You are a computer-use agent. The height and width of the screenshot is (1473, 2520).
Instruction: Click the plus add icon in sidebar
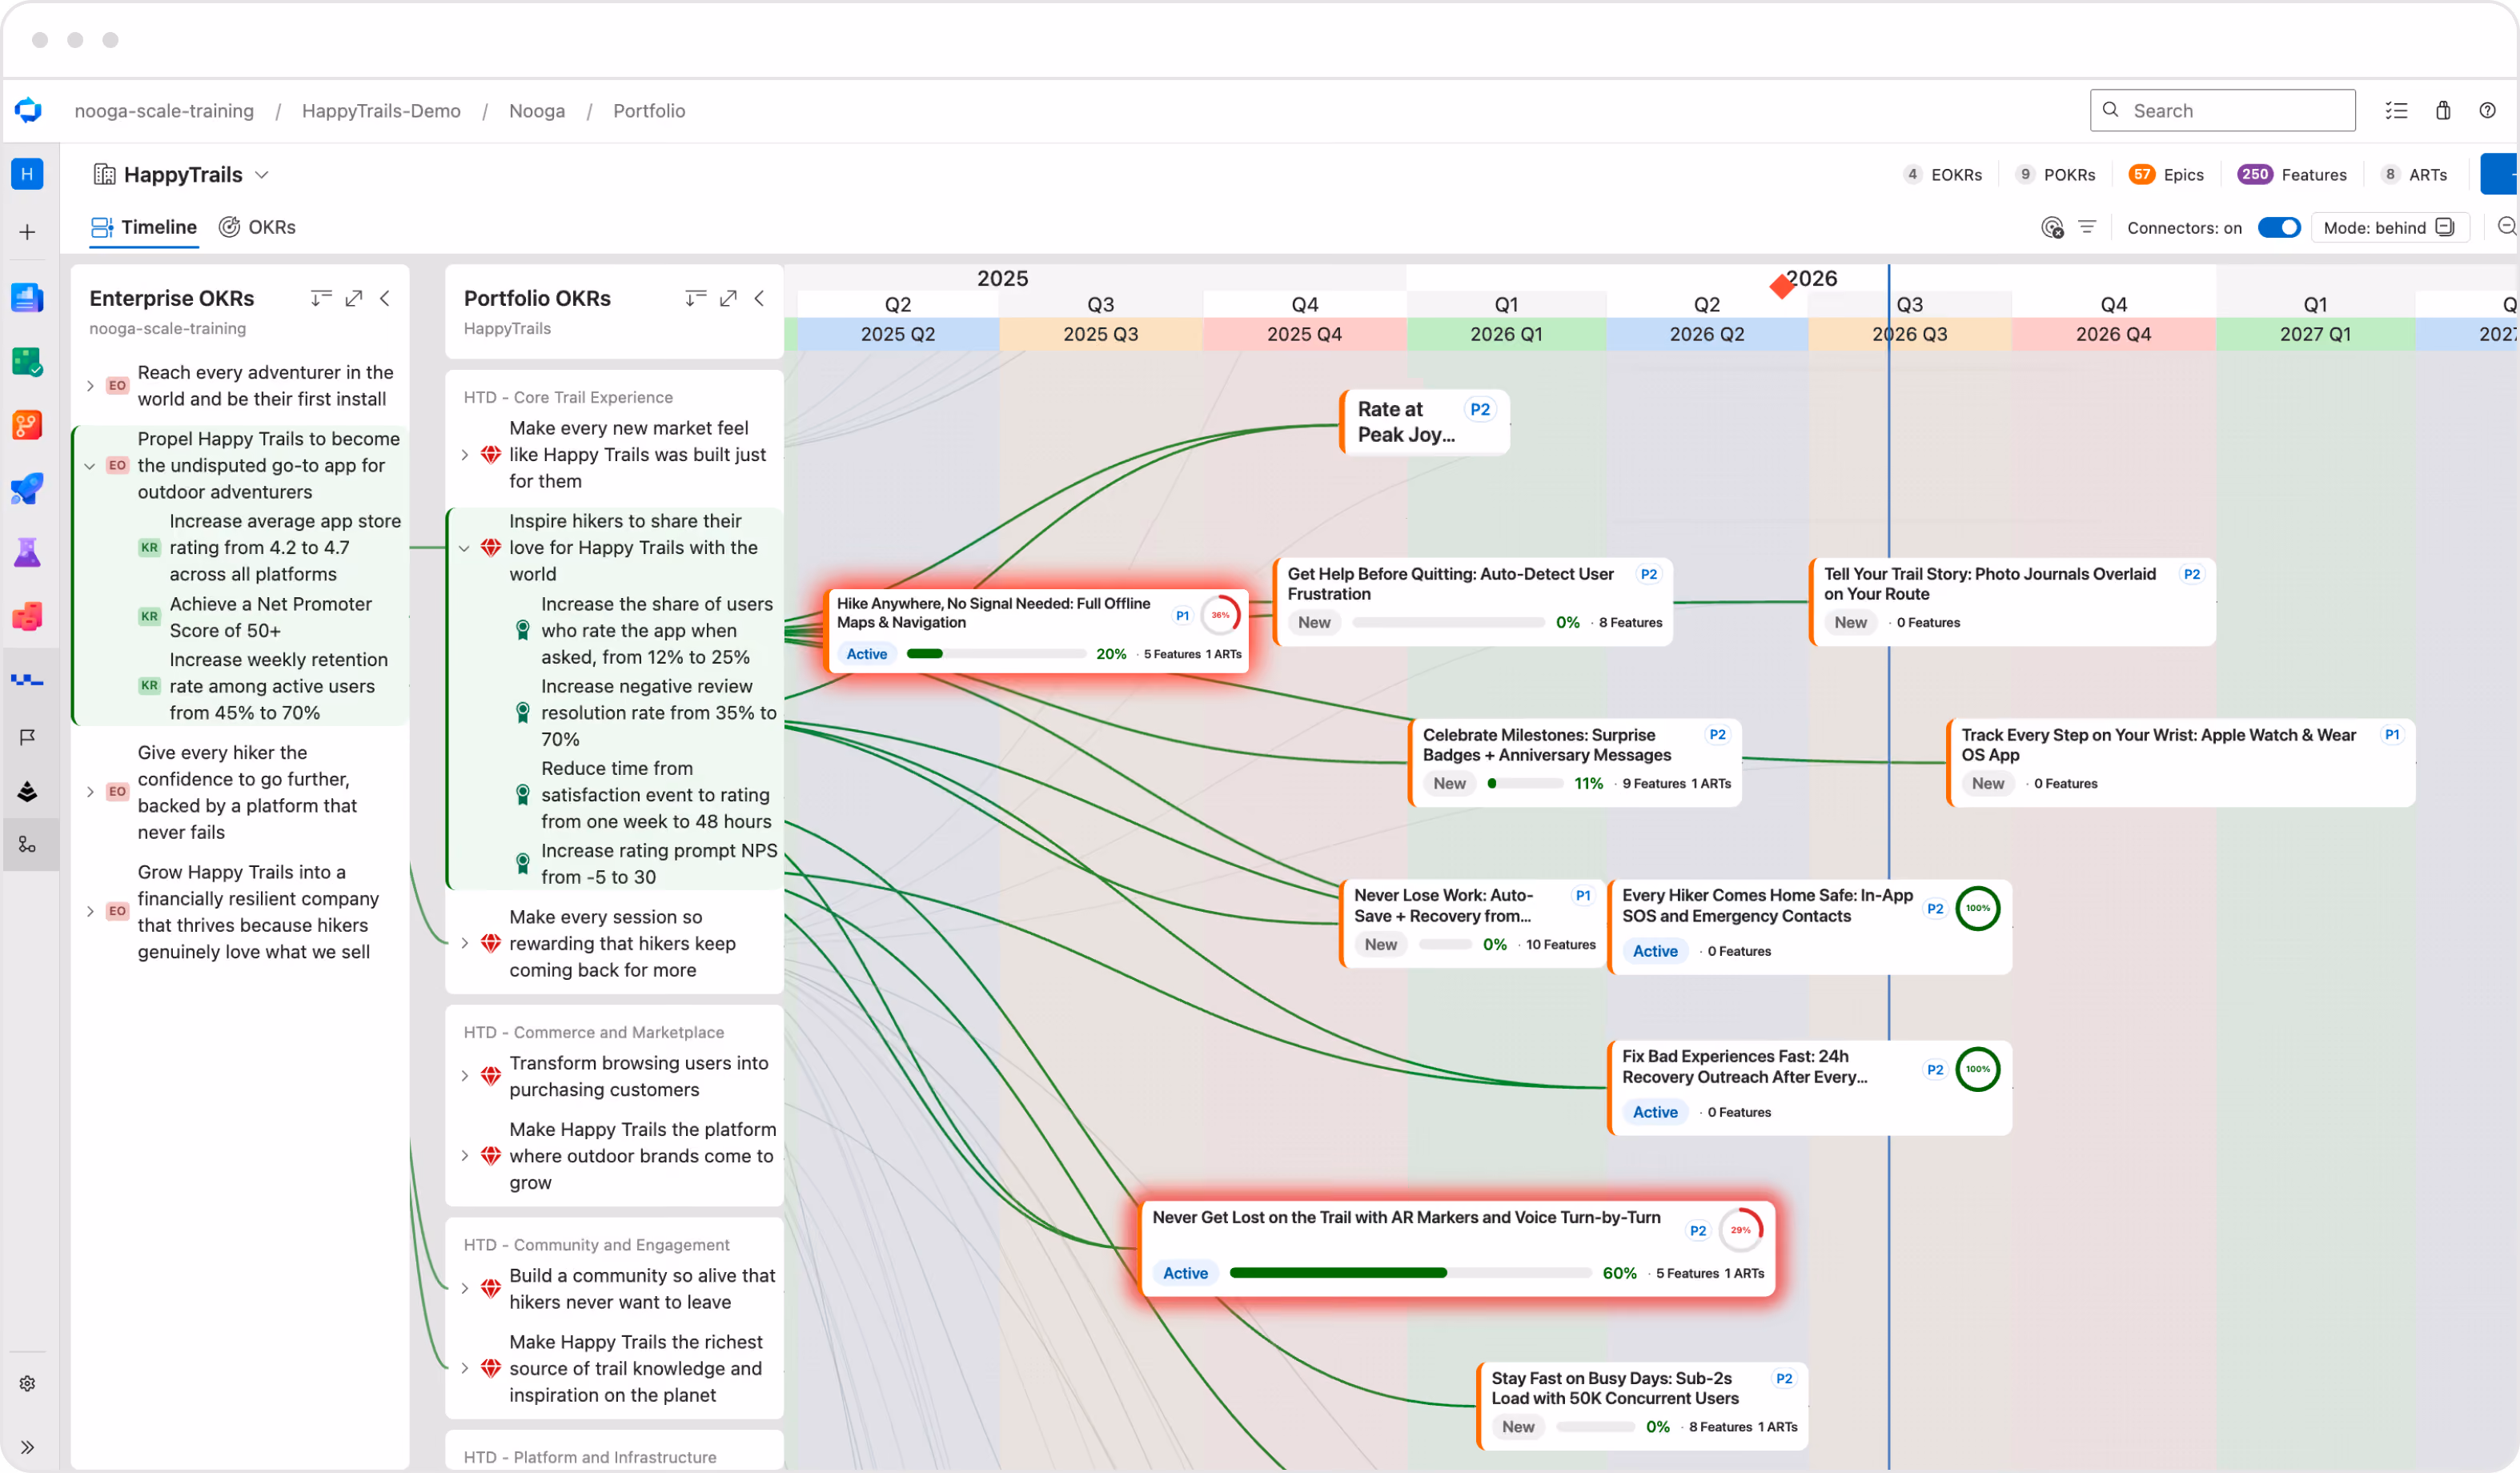point(27,232)
